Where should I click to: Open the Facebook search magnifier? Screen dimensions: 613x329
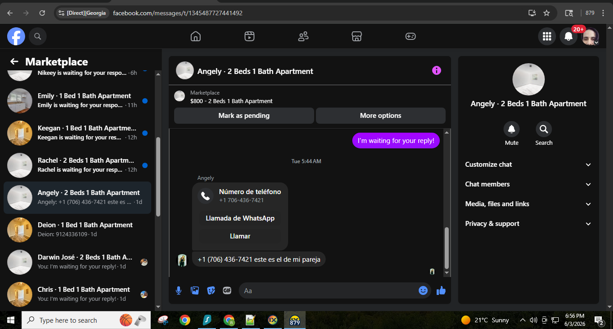click(38, 36)
